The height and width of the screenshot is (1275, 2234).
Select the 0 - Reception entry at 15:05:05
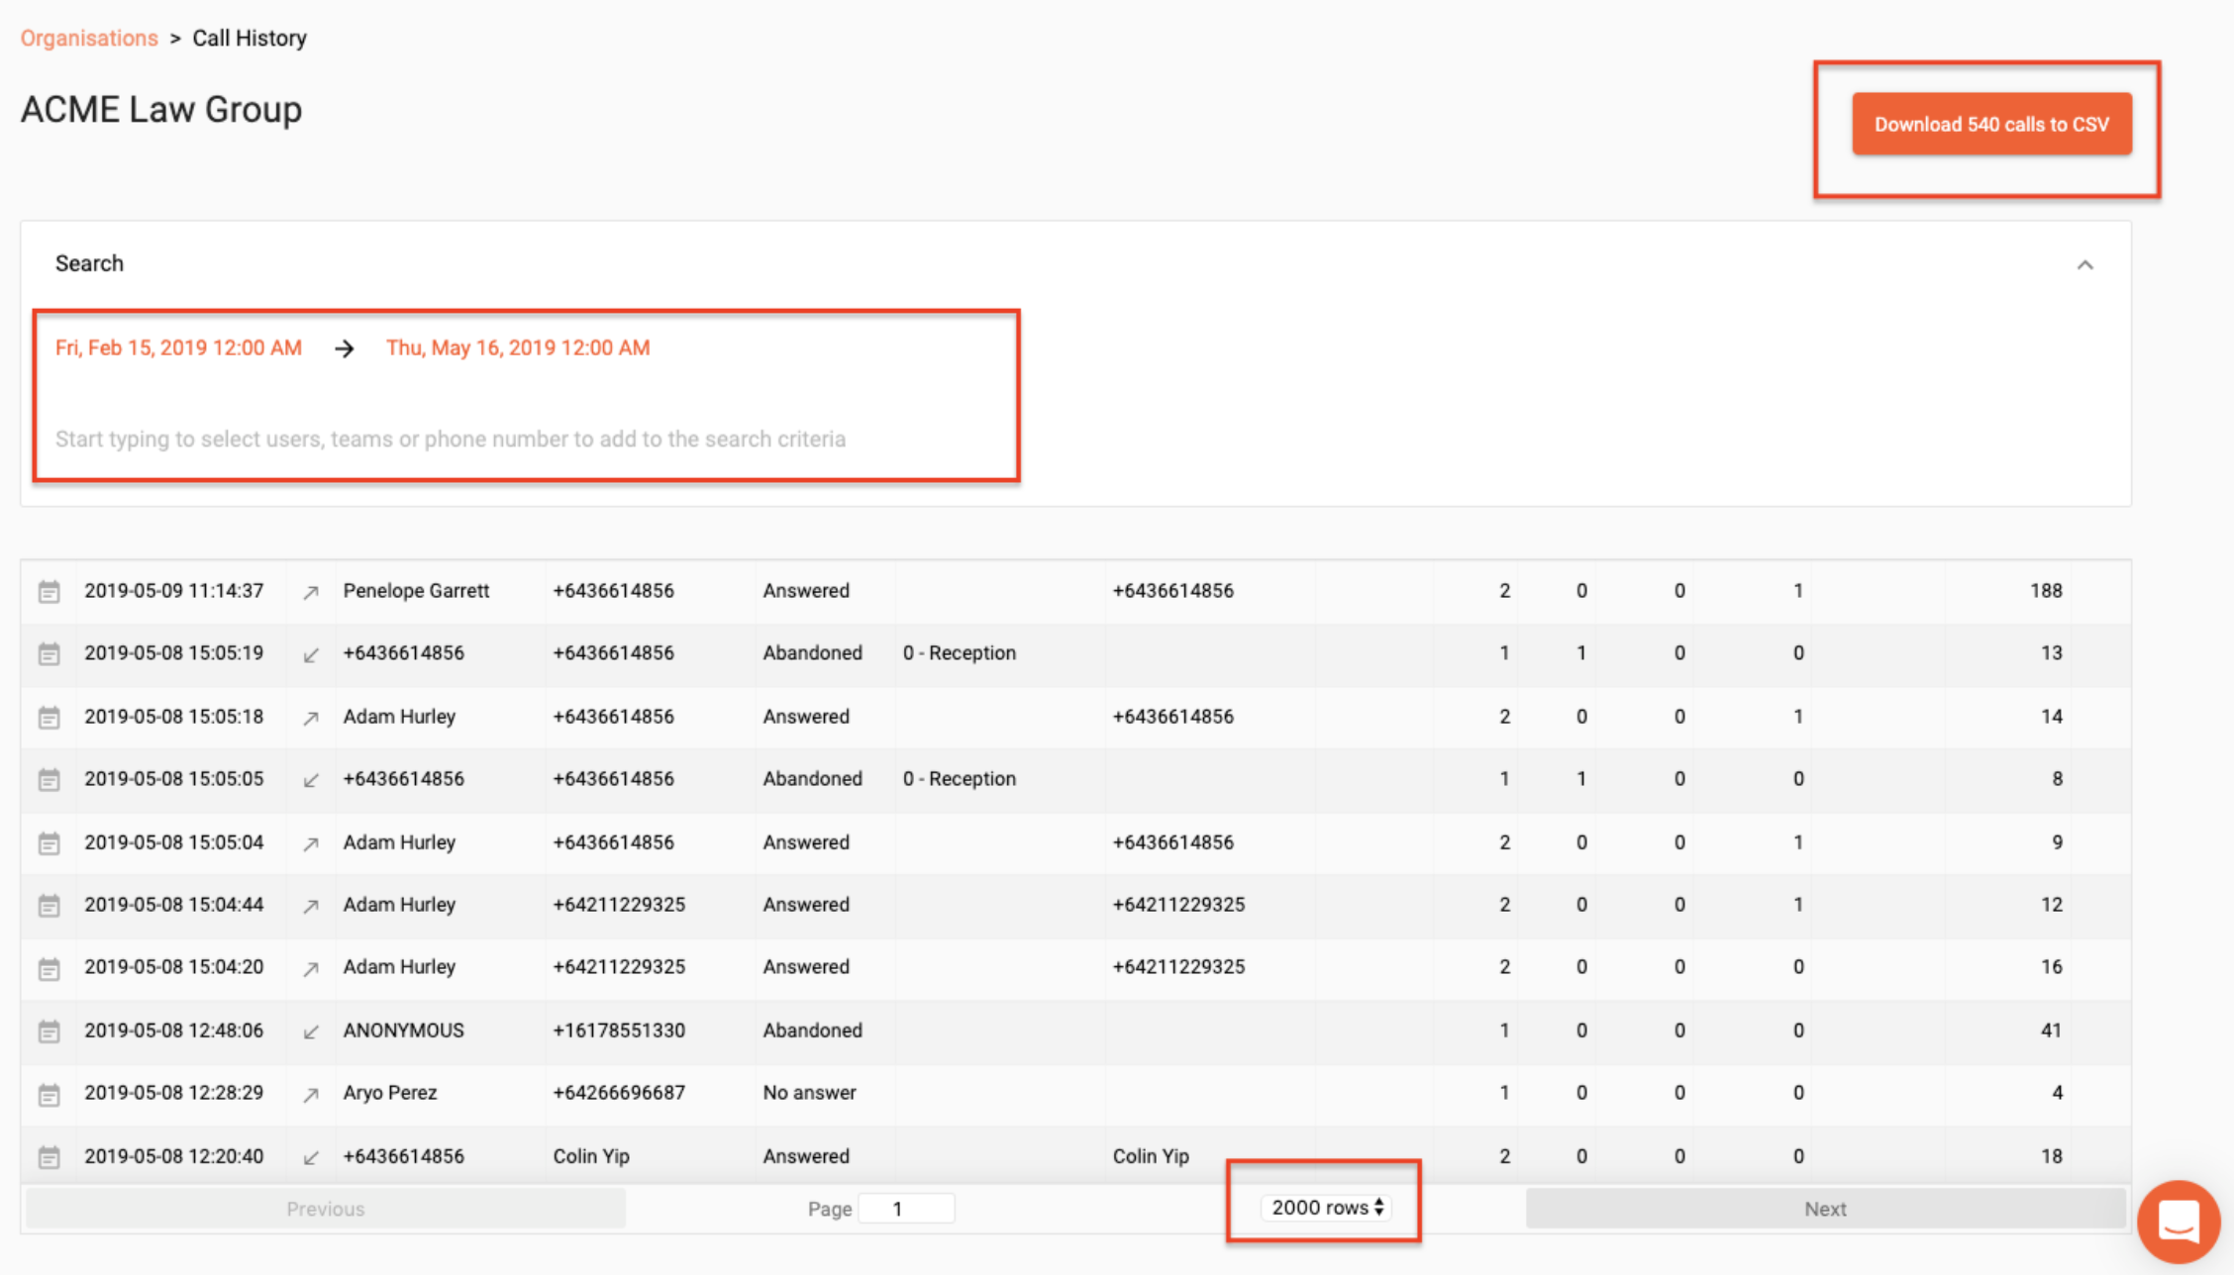coord(959,779)
